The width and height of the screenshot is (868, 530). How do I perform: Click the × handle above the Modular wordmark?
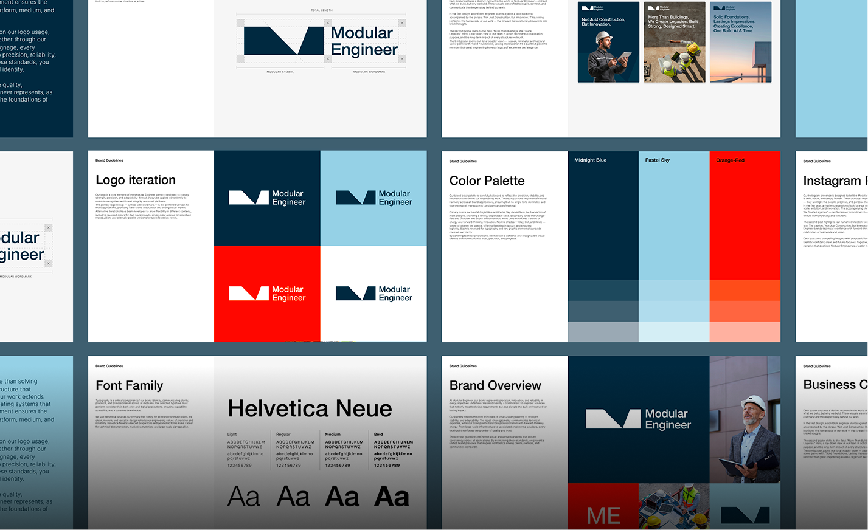(401, 22)
